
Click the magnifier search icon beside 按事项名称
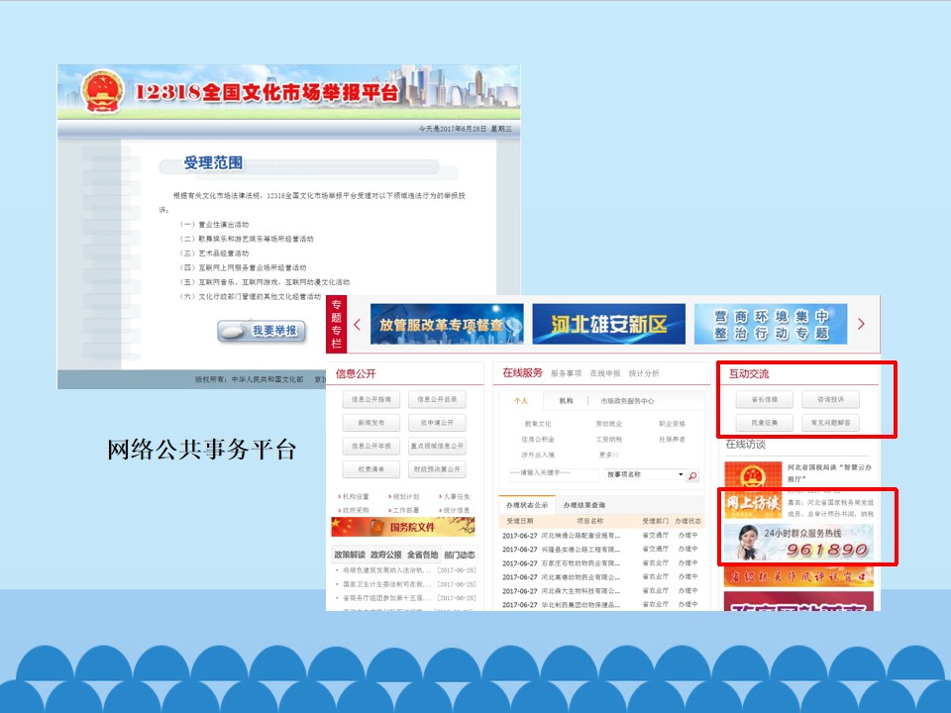[x=692, y=475]
